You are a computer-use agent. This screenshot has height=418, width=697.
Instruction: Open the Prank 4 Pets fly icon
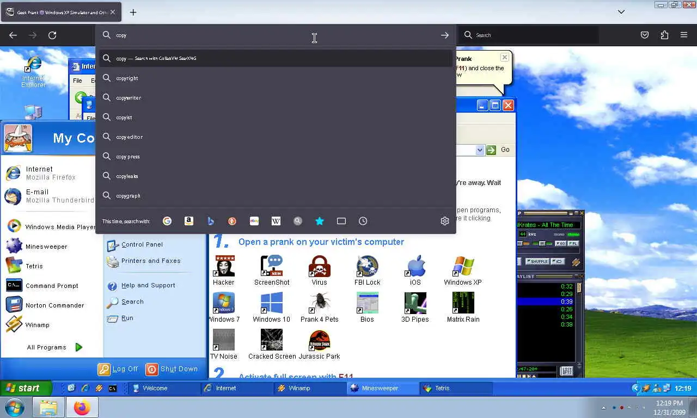coord(320,308)
